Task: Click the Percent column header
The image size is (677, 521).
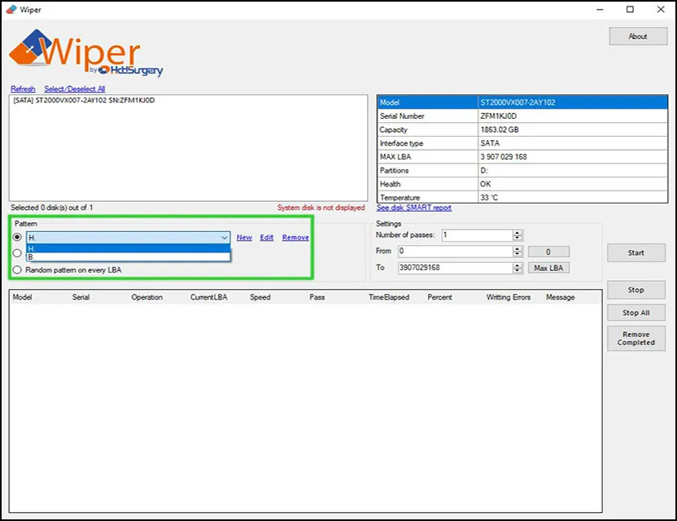Action: 439,297
